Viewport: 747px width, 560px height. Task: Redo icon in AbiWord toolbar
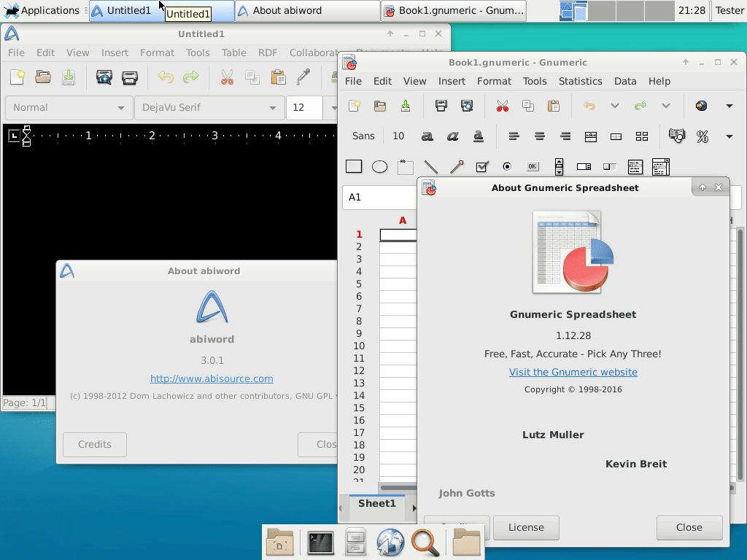click(x=191, y=77)
